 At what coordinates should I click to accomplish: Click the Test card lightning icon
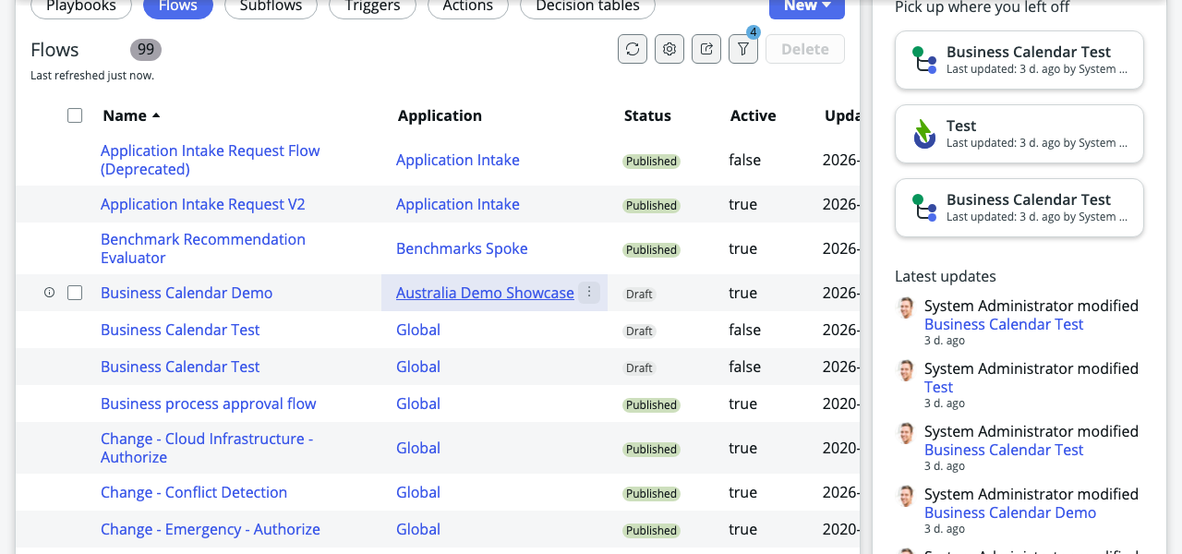924,134
